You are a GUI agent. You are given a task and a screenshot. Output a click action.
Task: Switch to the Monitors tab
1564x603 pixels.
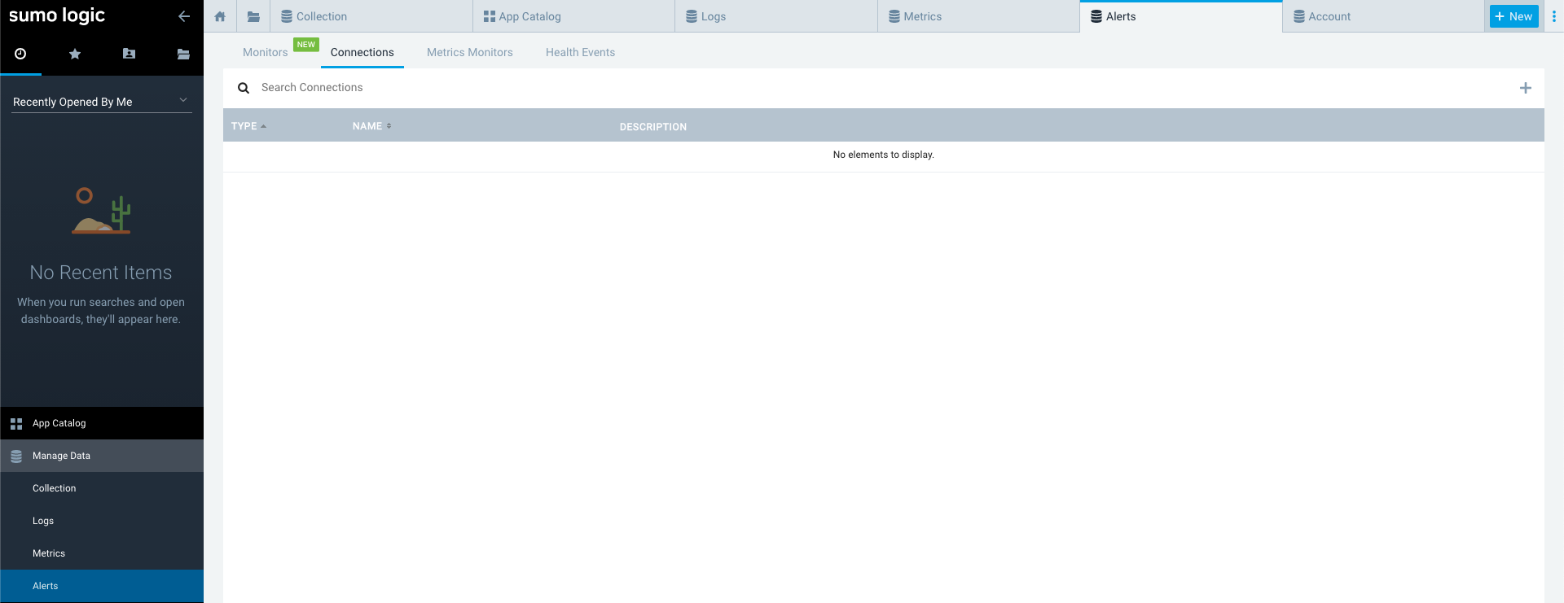coord(266,52)
